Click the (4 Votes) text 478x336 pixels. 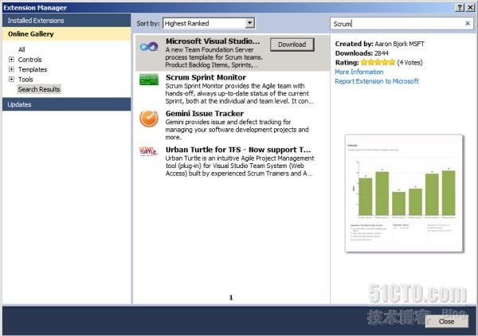tap(409, 63)
